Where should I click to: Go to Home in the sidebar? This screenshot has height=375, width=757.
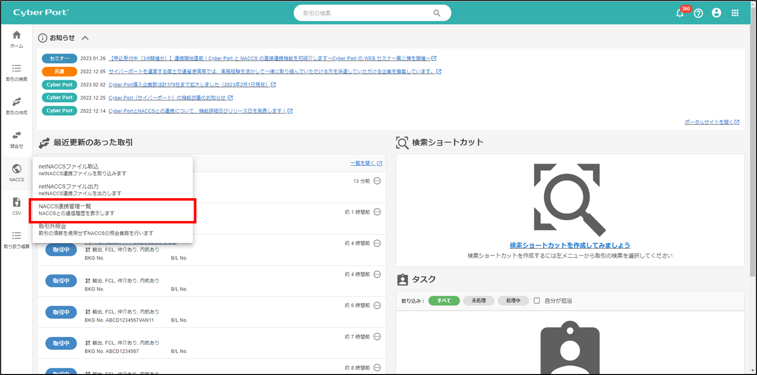point(17,39)
